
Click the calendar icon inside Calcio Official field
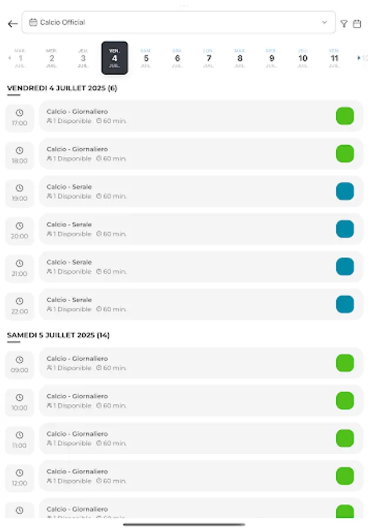34,23
